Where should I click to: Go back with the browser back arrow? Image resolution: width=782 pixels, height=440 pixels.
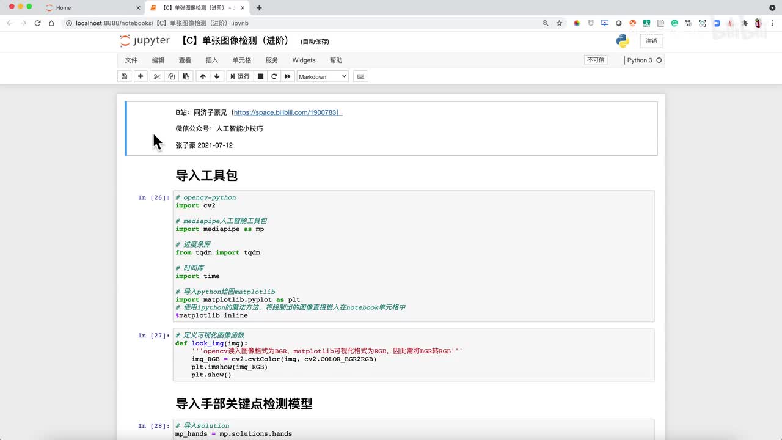(9, 23)
